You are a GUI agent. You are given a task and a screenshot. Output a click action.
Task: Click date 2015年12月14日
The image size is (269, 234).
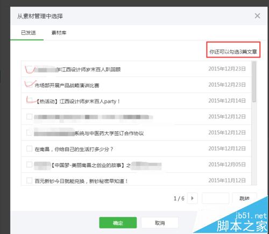click(x=227, y=101)
